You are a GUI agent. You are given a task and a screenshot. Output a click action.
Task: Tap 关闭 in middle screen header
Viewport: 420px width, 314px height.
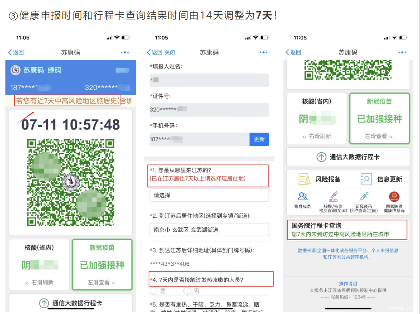pos(170,53)
